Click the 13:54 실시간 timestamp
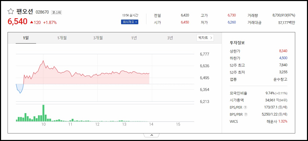The image size is (308, 141). point(130,15)
